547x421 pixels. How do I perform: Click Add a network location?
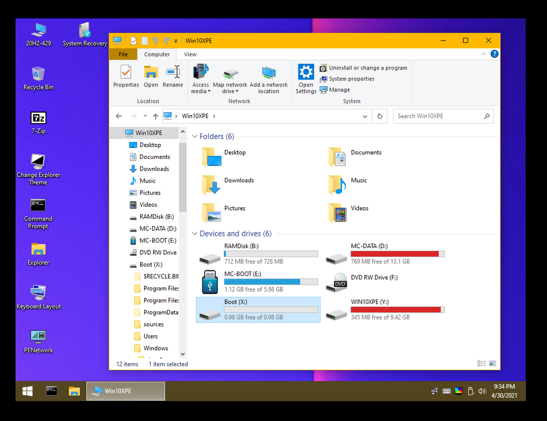[x=268, y=79]
